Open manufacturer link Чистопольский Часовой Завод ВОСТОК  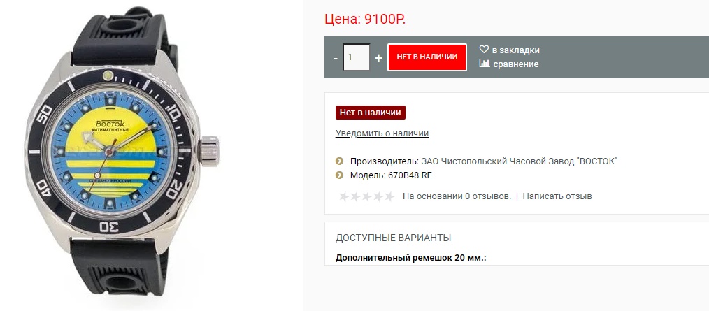(x=520, y=161)
